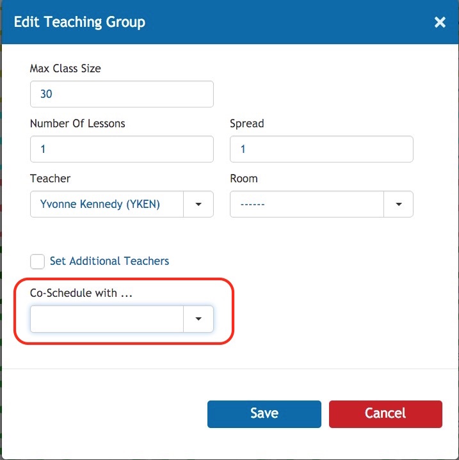Close the Edit Teaching Group dialog
Screen dimensions: 459x460
tap(440, 22)
